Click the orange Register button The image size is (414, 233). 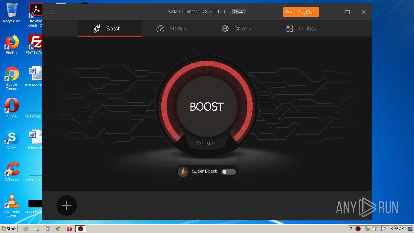pyautogui.click(x=301, y=12)
